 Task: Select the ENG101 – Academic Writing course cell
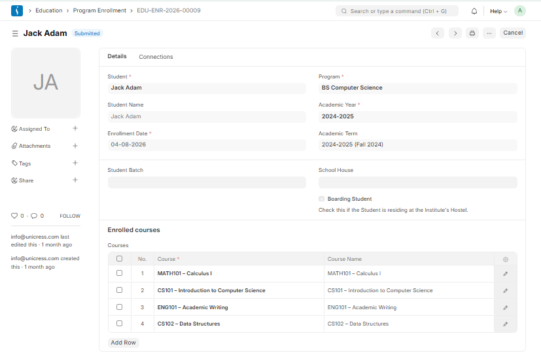(x=239, y=307)
